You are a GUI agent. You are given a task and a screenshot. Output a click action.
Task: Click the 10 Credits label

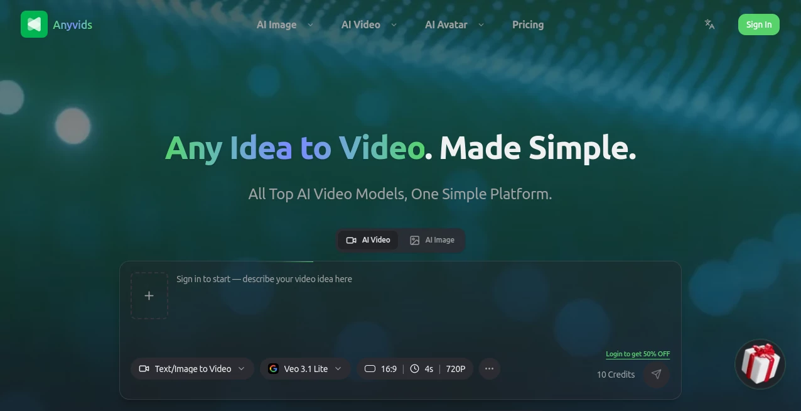tap(616, 375)
